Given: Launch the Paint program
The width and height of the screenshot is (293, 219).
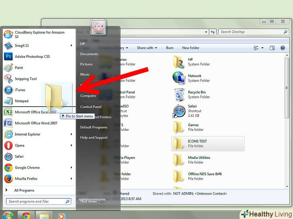Looking at the screenshot, I should [x=39, y=68].
